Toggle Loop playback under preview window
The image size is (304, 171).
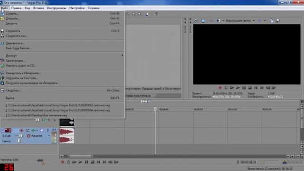(x=226, y=88)
